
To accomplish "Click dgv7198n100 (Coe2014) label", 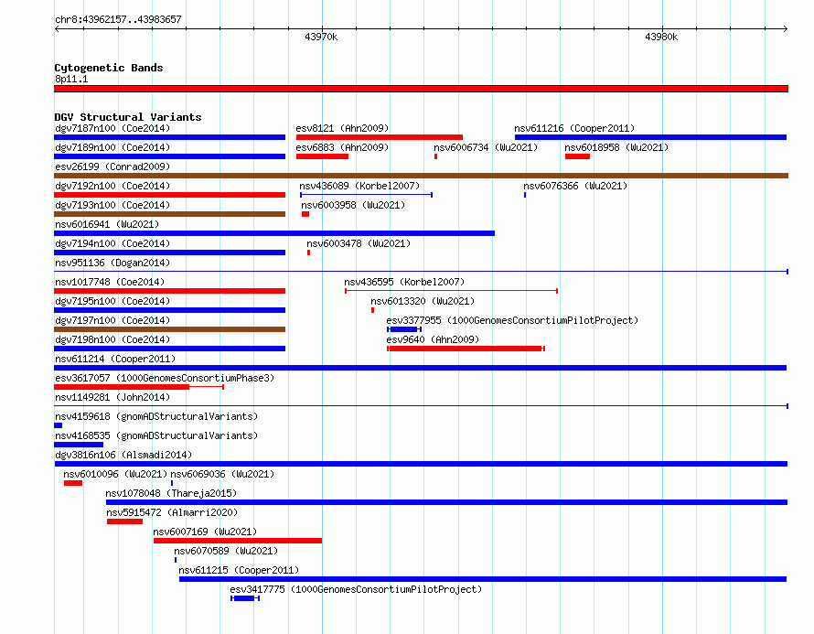I will (x=112, y=339).
